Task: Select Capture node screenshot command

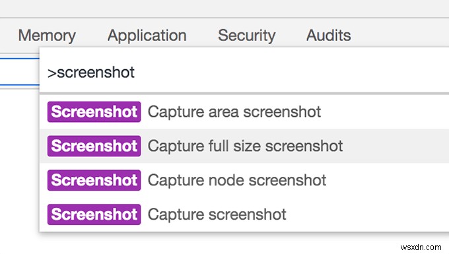Action: [x=244, y=180]
